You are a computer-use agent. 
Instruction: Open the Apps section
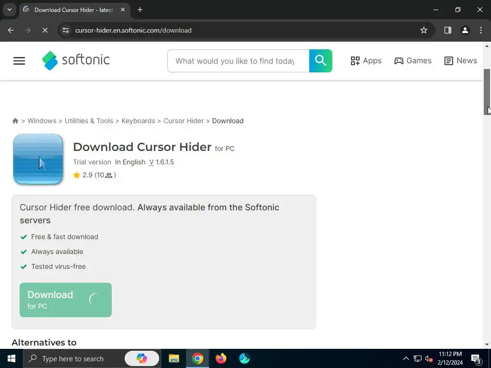(366, 61)
